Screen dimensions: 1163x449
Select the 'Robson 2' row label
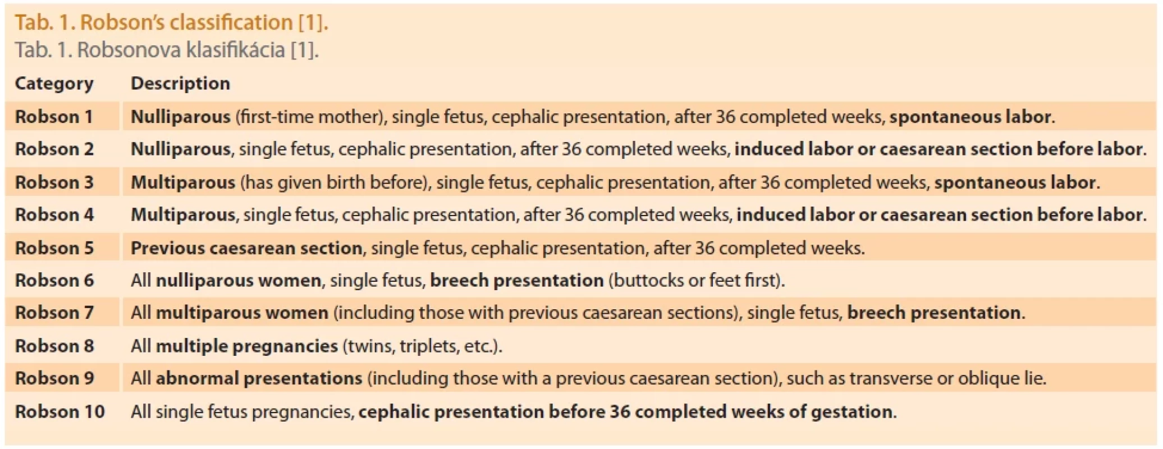(54, 149)
